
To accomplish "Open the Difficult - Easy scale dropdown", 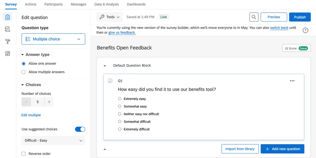I will tap(53, 140).
